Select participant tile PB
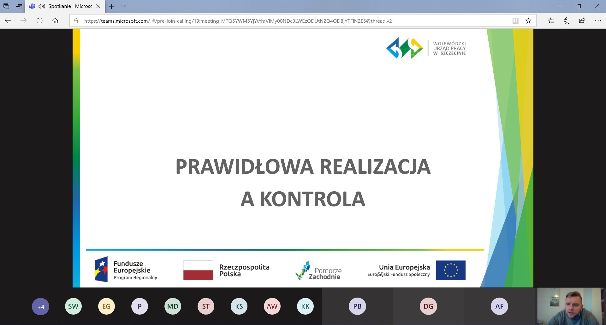606x325 pixels. (x=357, y=306)
